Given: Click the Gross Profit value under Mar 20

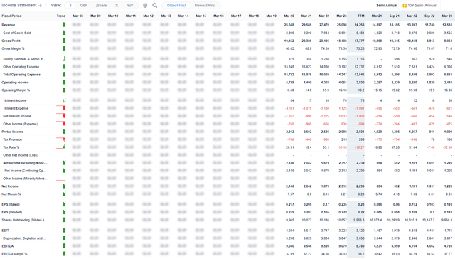Looking at the screenshot, I should point(289,41).
